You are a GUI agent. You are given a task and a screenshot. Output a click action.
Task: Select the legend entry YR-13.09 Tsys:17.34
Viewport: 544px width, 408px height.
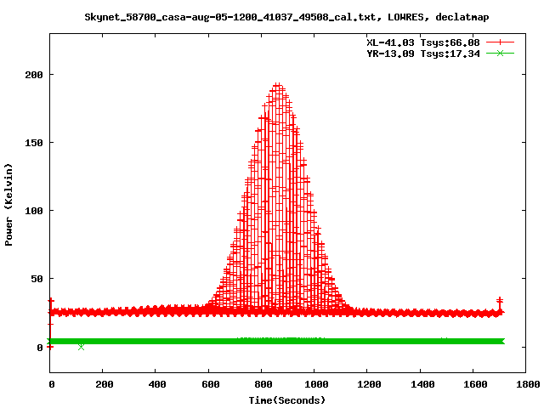pos(423,54)
